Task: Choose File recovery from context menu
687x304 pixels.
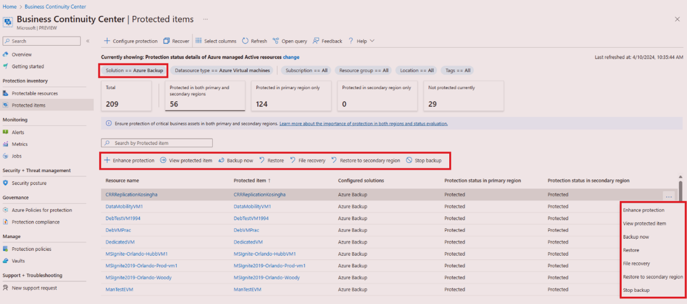Action: (636, 263)
